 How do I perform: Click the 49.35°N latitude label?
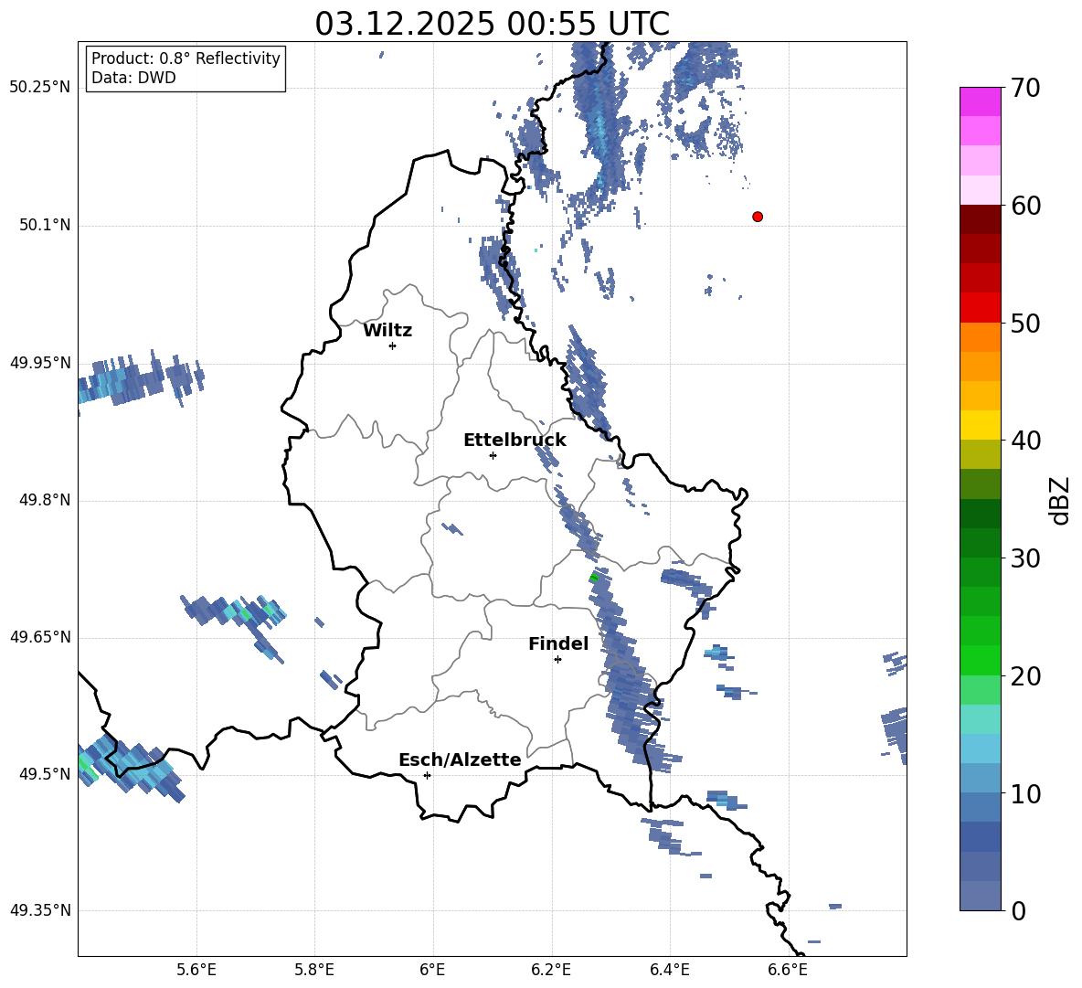pyautogui.click(x=39, y=910)
